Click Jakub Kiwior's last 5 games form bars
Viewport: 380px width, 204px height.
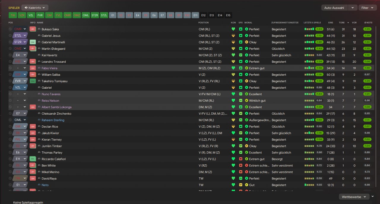click(309, 133)
